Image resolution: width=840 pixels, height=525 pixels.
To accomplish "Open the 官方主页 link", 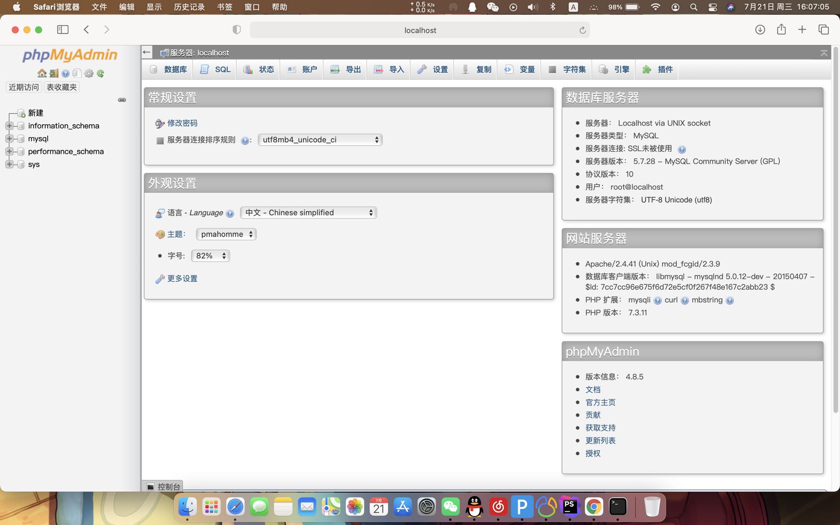I will [600, 402].
